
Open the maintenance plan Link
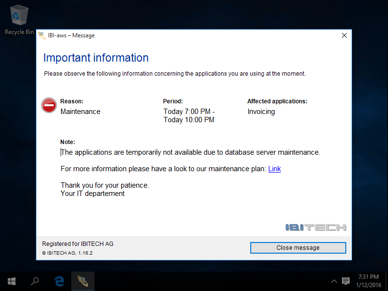(x=275, y=169)
